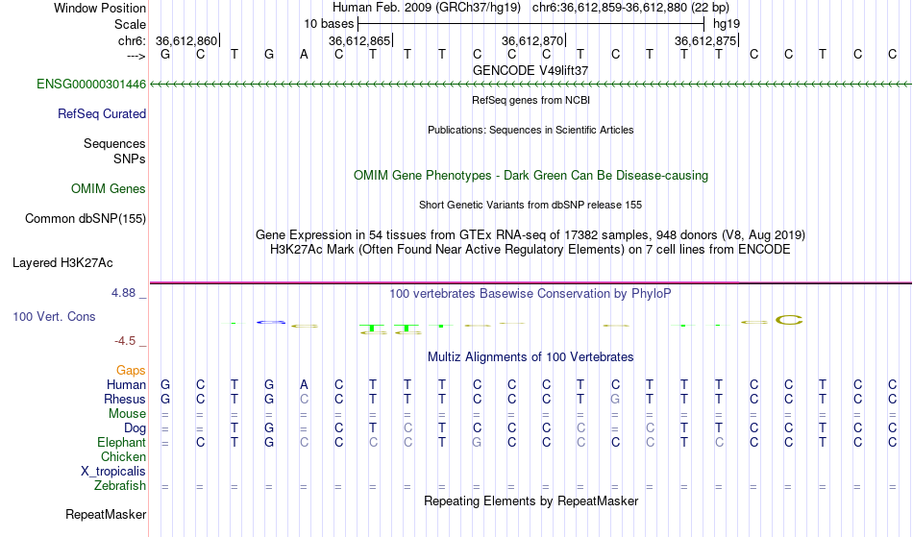Click the X_tropicalis species row label
913x537 pixels.
point(113,472)
